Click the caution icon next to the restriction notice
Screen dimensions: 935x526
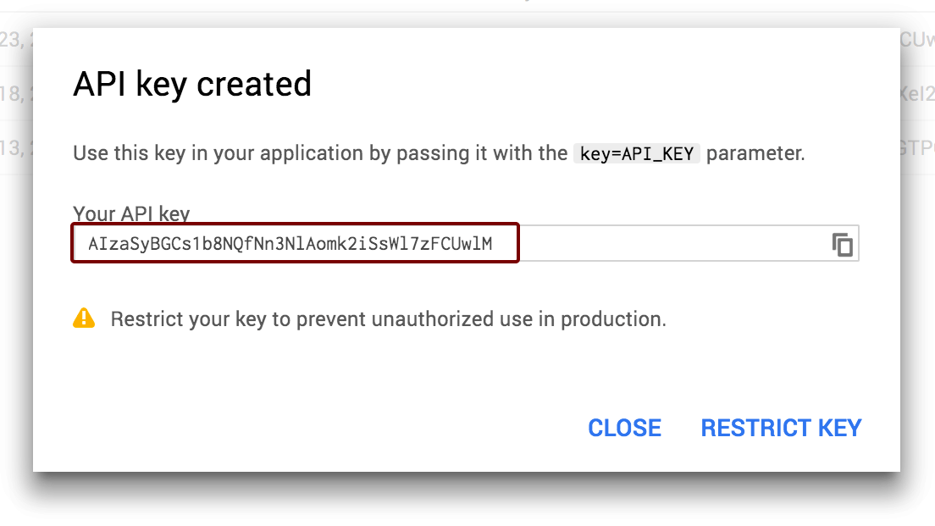[86, 318]
